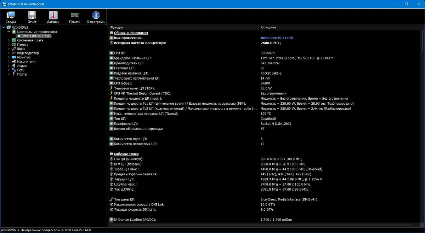Click the Сеть network icon in tree
Viewport: 425px width, 233px height.
[x=14, y=70]
